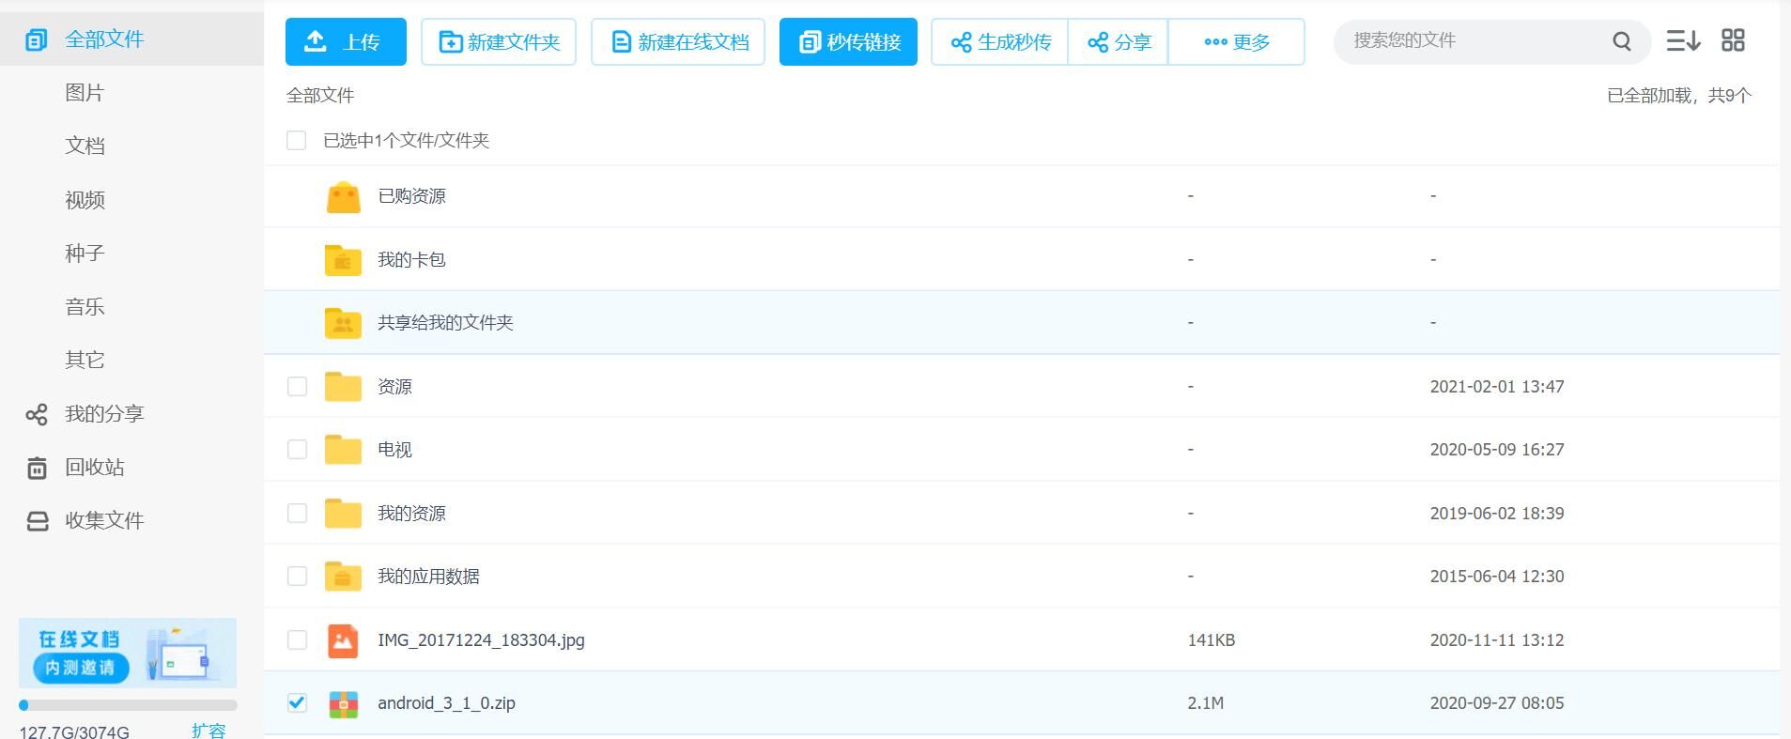Open 生成秒传 action
Image resolution: width=1791 pixels, height=739 pixels.
click(x=1000, y=42)
